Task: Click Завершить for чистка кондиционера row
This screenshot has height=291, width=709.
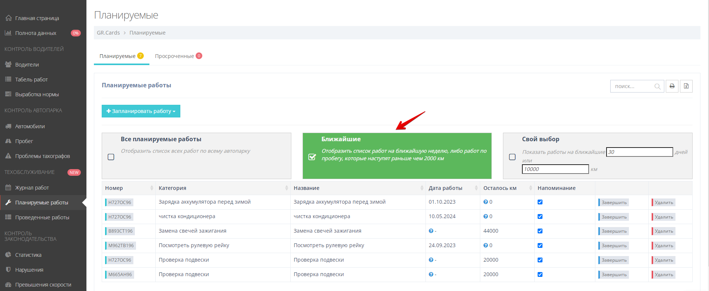Action: coord(614,217)
